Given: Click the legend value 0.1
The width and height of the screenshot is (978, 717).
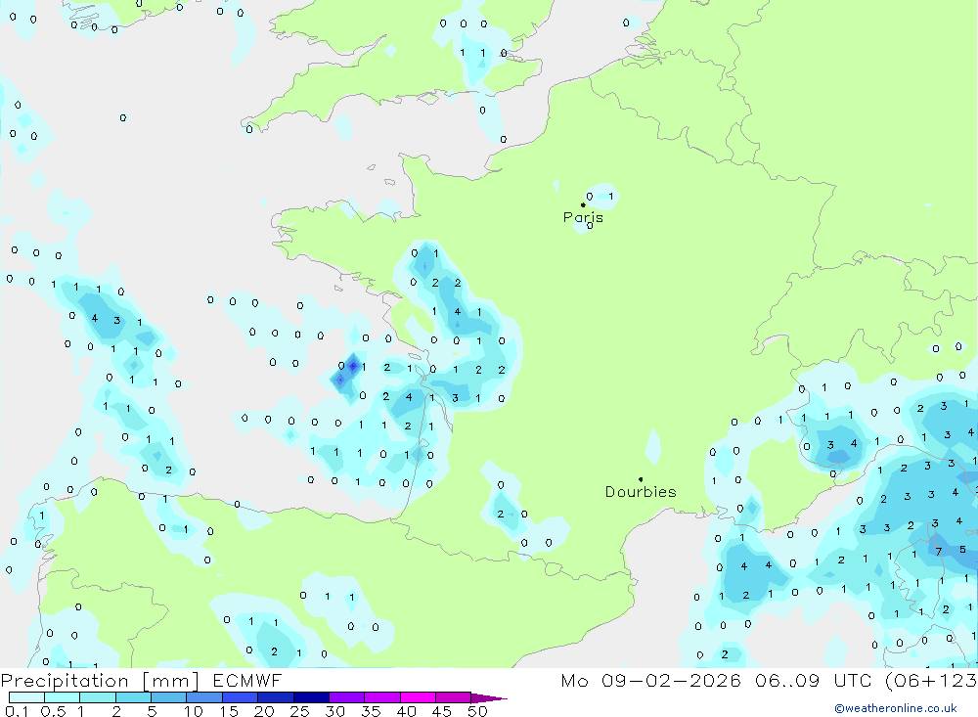Looking at the screenshot, I should click(17, 711).
